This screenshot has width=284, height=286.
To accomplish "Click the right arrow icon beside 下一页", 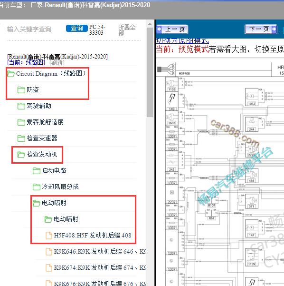I will (274, 29).
